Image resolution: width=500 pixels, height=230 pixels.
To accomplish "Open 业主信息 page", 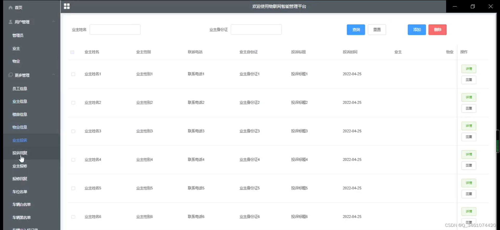I will 20,101.
